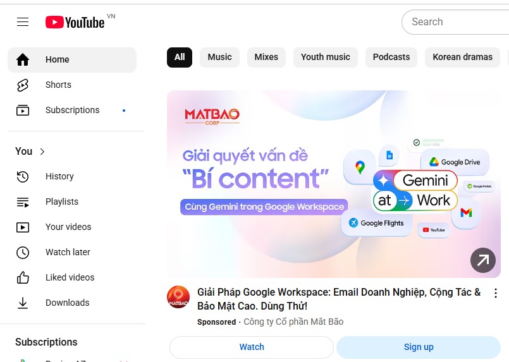509x362 pixels.
Task: Open Subscriptions in the sidebar
Action: point(72,111)
